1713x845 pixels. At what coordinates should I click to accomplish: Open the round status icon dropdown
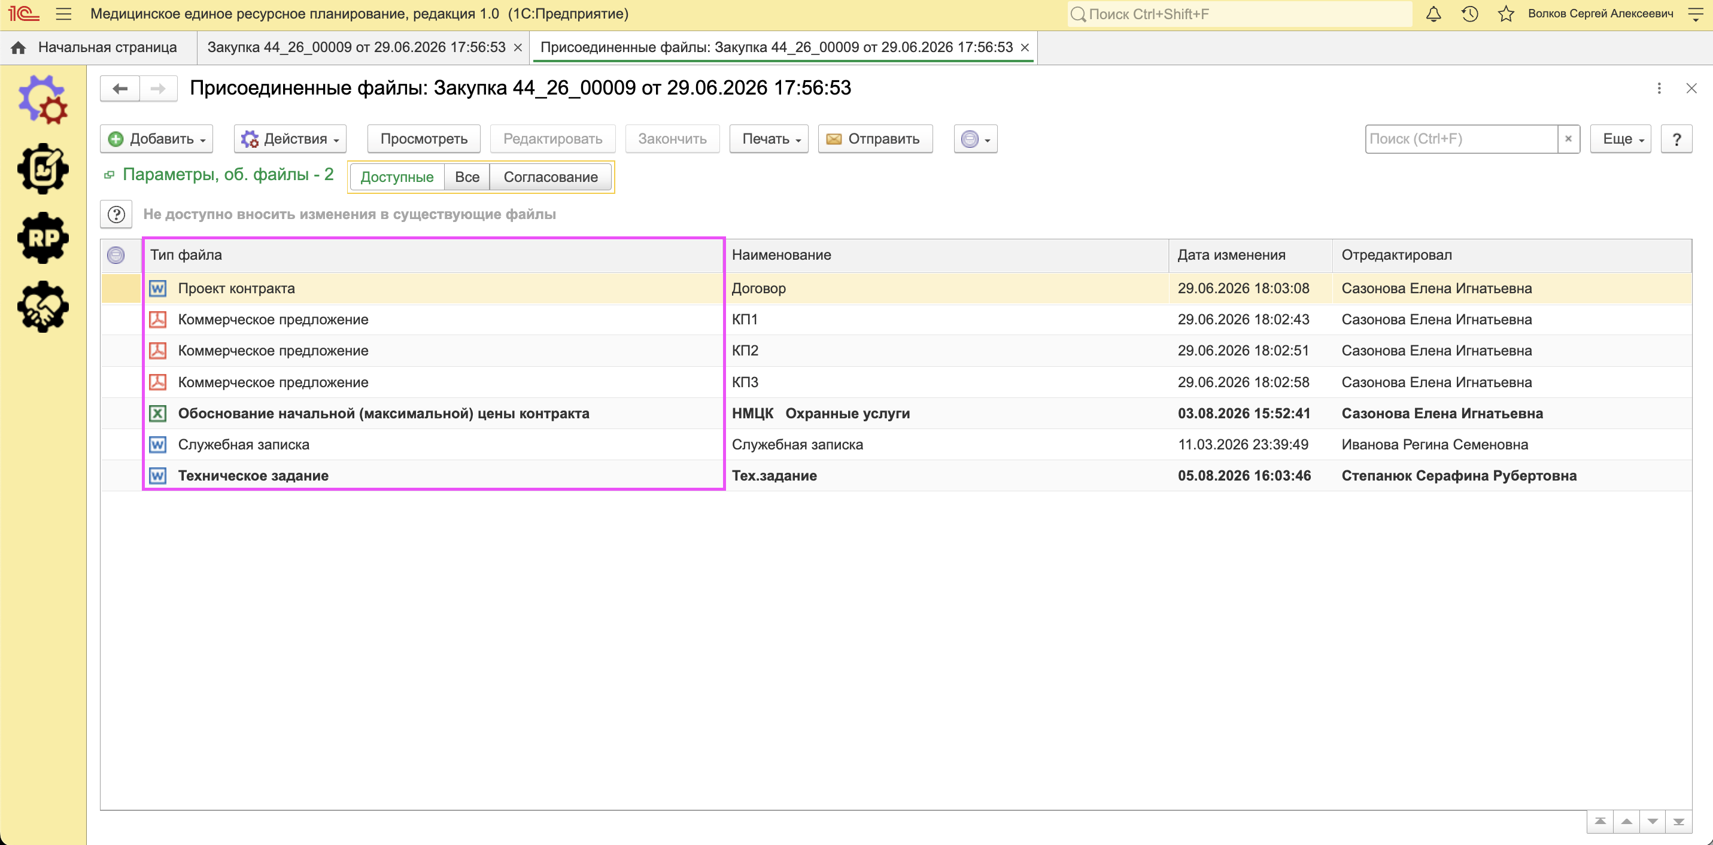976,139
